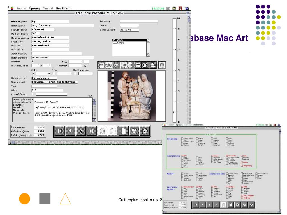Open Rozšíření menu in the large window

click(63, 8)
